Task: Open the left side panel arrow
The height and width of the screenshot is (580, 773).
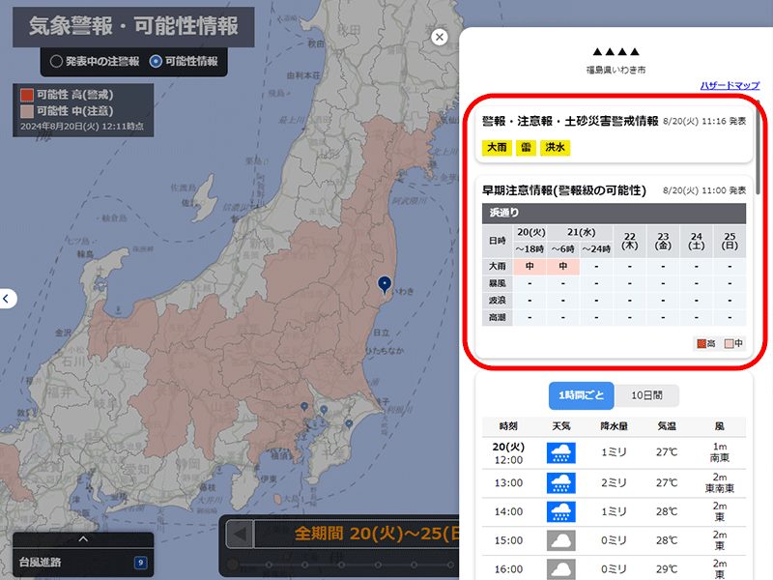Action: coord(6,299)
